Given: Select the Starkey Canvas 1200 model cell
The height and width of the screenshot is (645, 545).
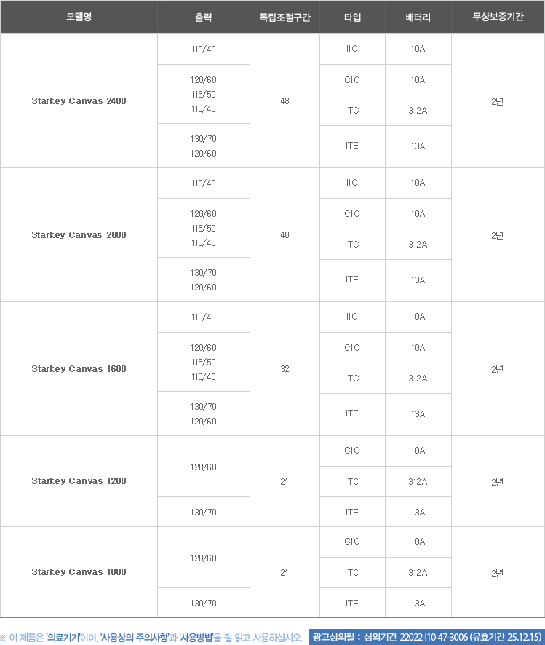Looking at the screenshot, I should tap(79, 481).
